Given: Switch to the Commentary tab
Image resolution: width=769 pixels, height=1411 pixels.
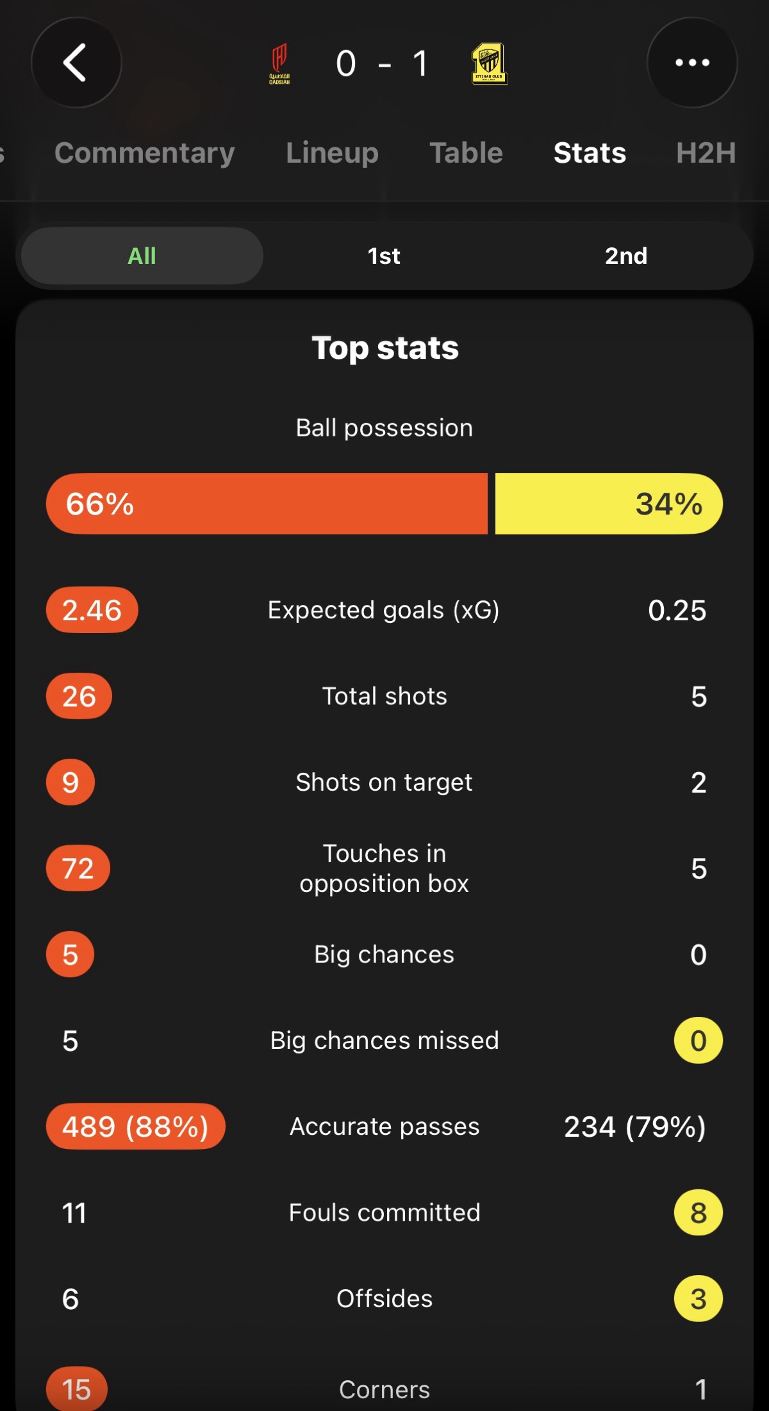Looking at the screenshot, I should click(x=145, y=153).
